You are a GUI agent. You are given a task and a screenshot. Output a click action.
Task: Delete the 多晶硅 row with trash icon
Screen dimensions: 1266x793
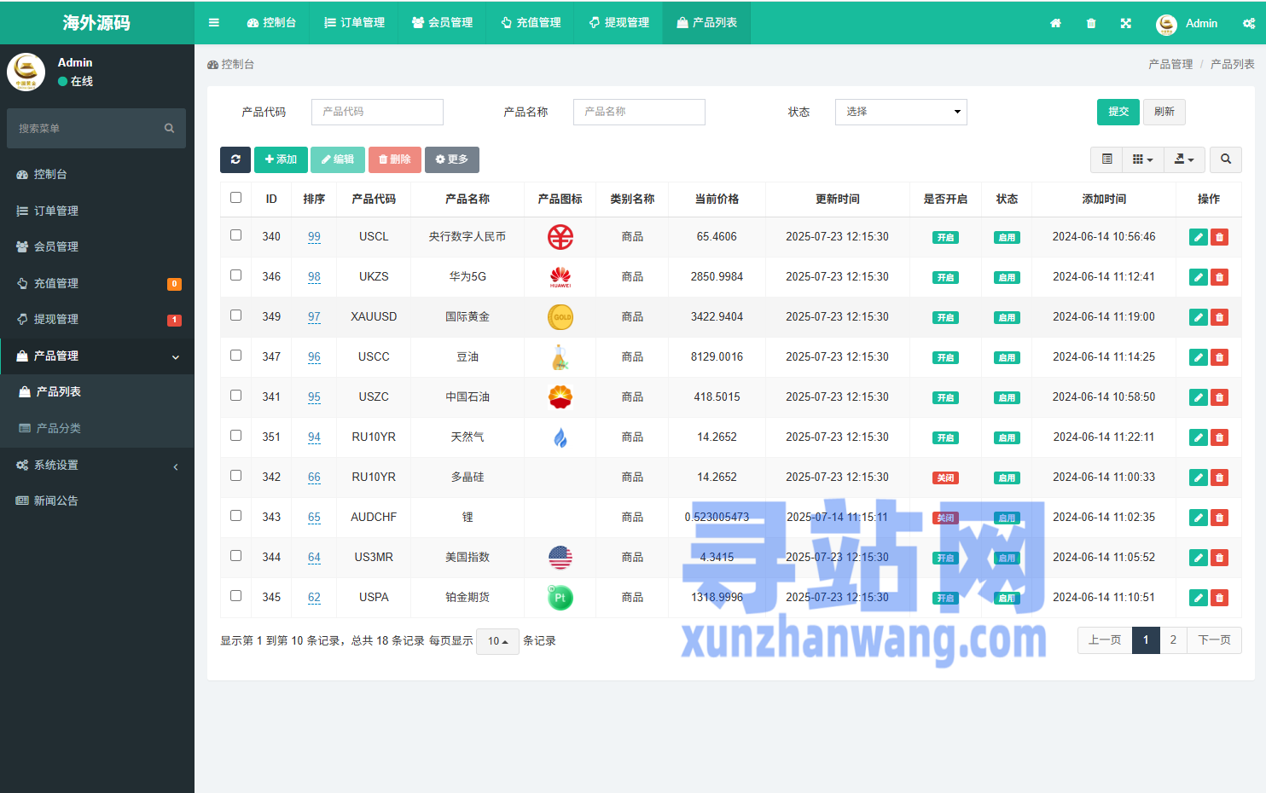click(1220, 478)
